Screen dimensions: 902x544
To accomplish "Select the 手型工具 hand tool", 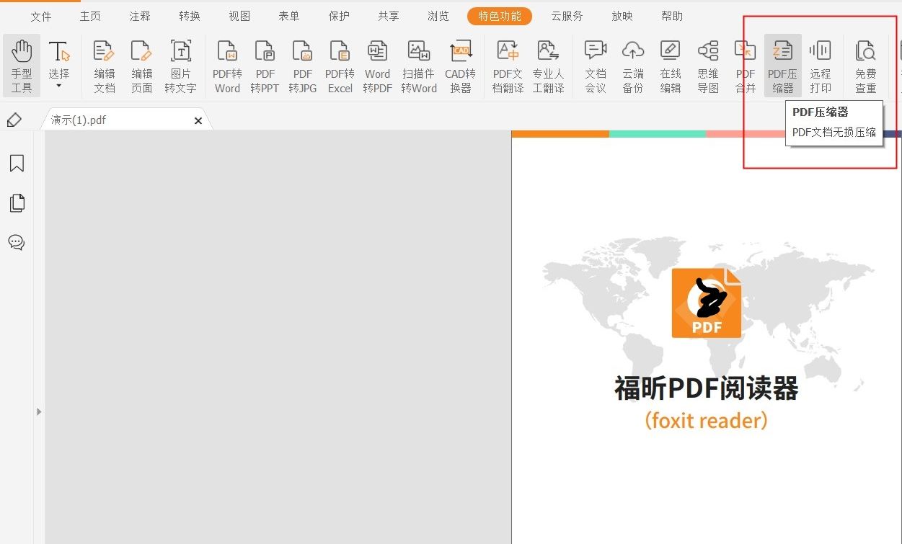I will tap(22, 66).
